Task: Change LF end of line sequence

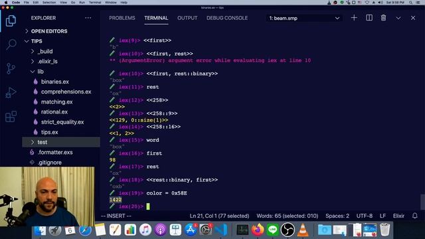Action: click(x=382, y=216)
